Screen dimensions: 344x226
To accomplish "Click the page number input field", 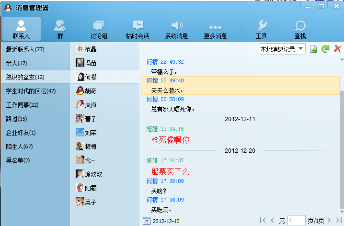I will (297, 221).
